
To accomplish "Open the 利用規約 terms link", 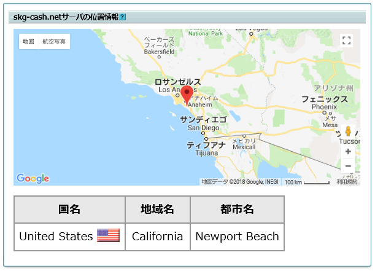I will [347, 182].
